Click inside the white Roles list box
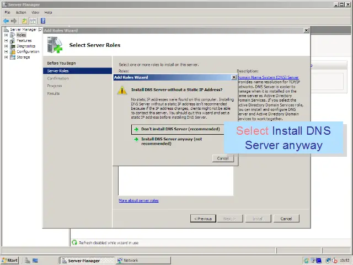The image size is (353, 265). 176,181
